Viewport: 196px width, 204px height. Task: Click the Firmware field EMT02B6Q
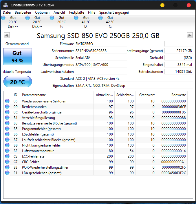tap(101, 44)
